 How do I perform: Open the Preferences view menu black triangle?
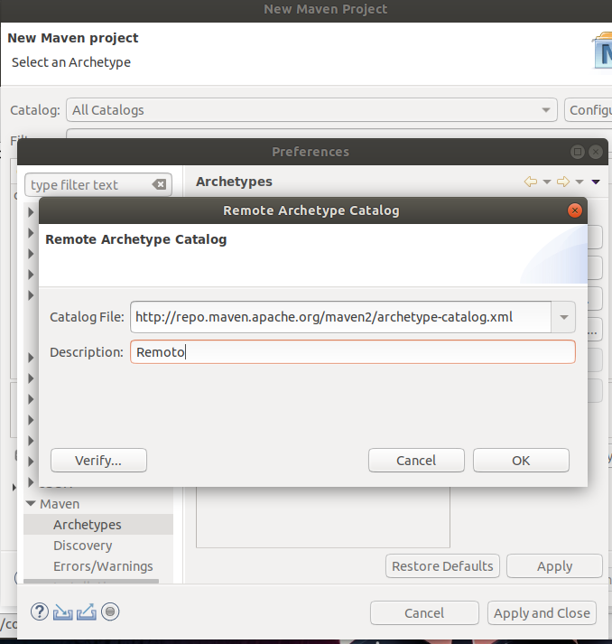[x=596, y=182]
